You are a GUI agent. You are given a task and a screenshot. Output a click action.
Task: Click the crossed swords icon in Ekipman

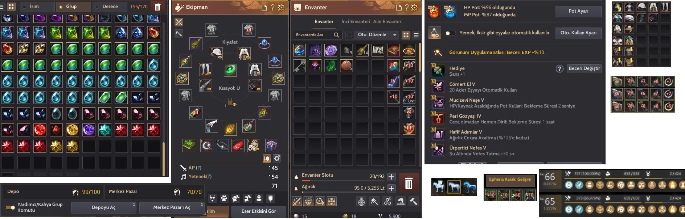point(179,22)
